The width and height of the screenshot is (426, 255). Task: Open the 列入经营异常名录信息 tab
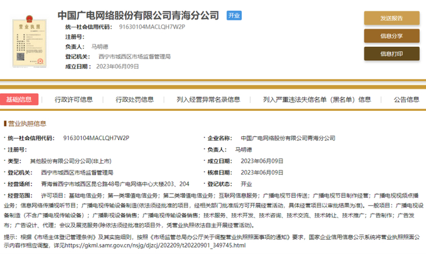pyautogui.click(x=208, y=100)
